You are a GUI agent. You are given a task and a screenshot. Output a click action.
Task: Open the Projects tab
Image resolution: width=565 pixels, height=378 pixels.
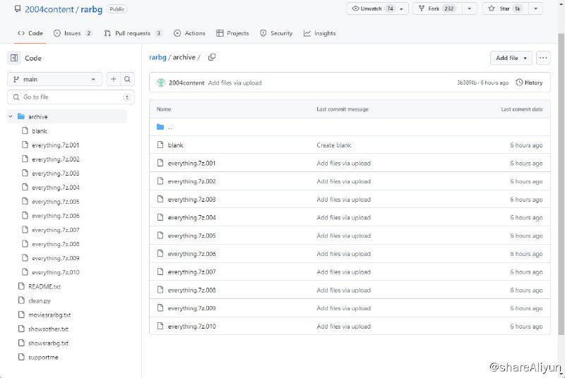coord(232,33)
